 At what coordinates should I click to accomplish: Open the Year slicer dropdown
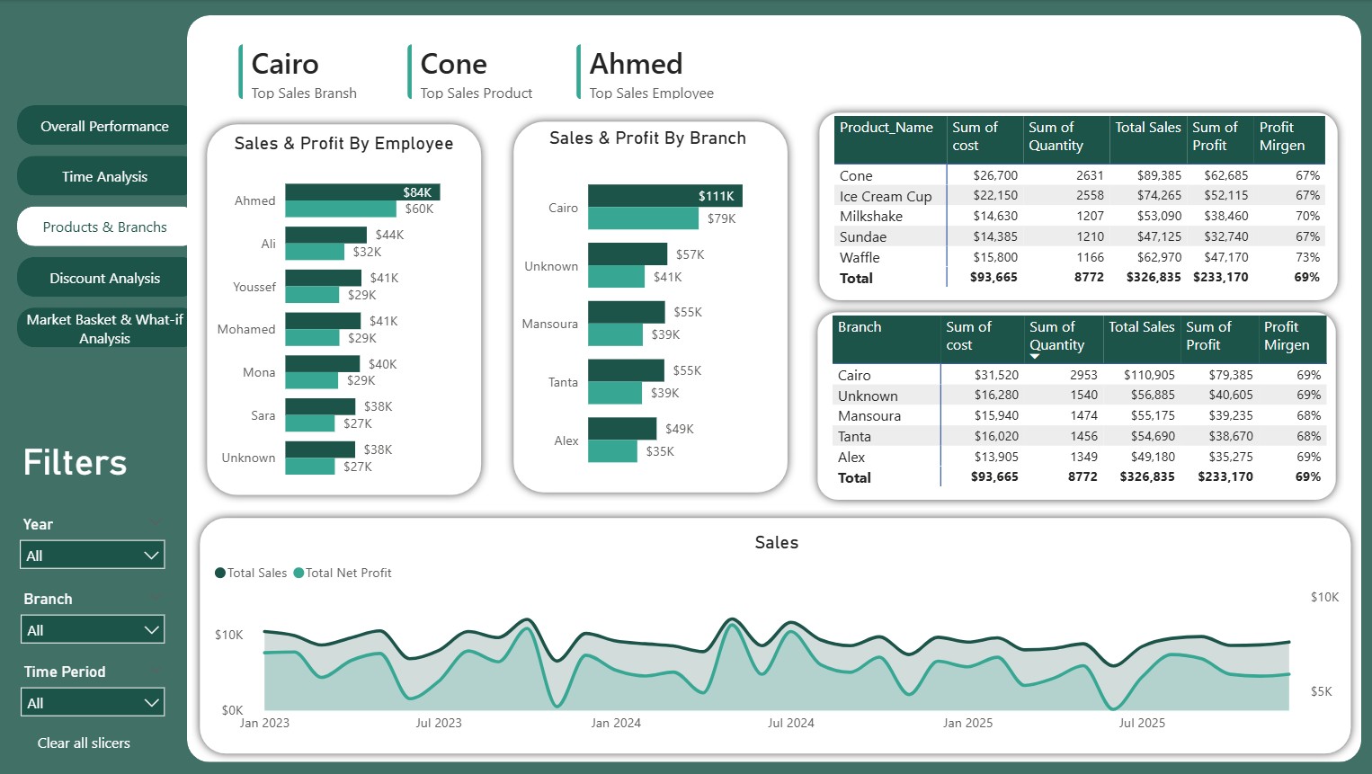coord(93,556)
